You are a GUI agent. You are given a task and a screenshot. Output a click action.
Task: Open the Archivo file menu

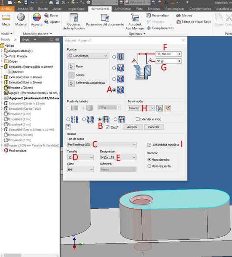tap(7, 9)
